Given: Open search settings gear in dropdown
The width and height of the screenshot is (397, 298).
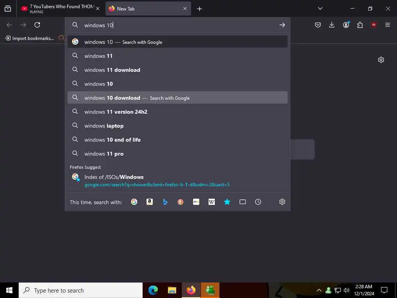Looking at the screenshot, I should pyautogui.click(x=282, y=202).
